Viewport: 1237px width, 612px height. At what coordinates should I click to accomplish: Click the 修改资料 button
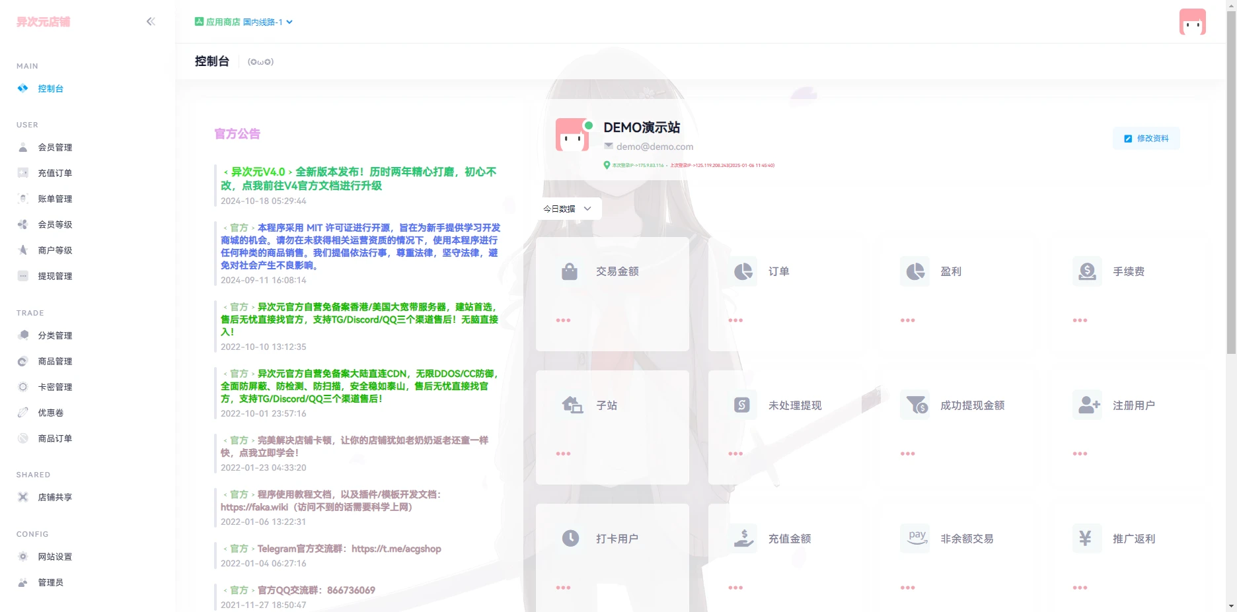point(1146,139)
